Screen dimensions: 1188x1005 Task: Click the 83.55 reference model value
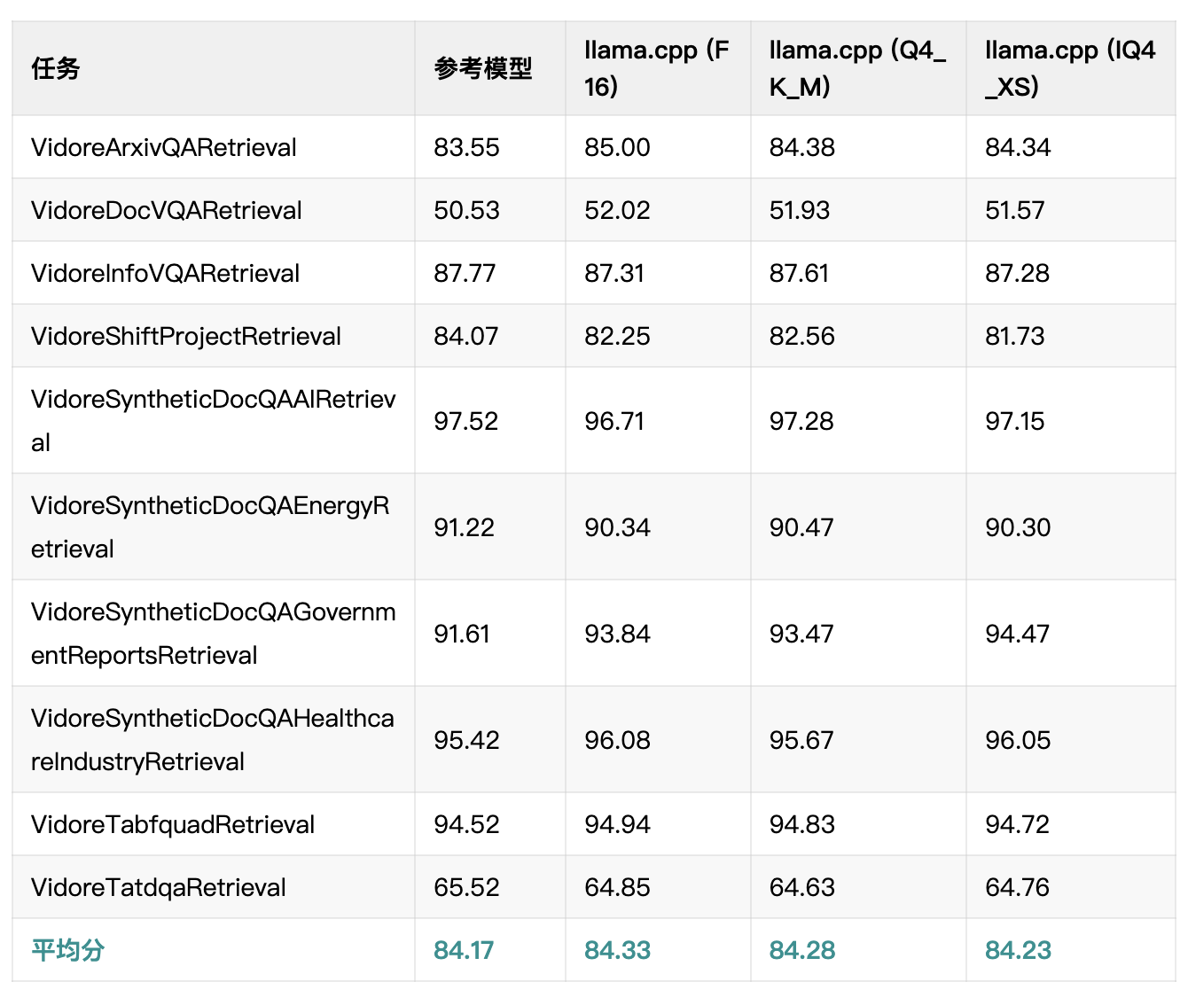coord(466,147)
